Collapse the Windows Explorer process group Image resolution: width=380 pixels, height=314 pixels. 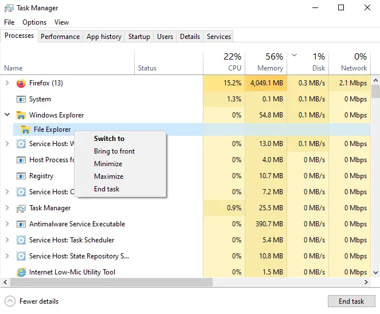(x=7, y=115)
